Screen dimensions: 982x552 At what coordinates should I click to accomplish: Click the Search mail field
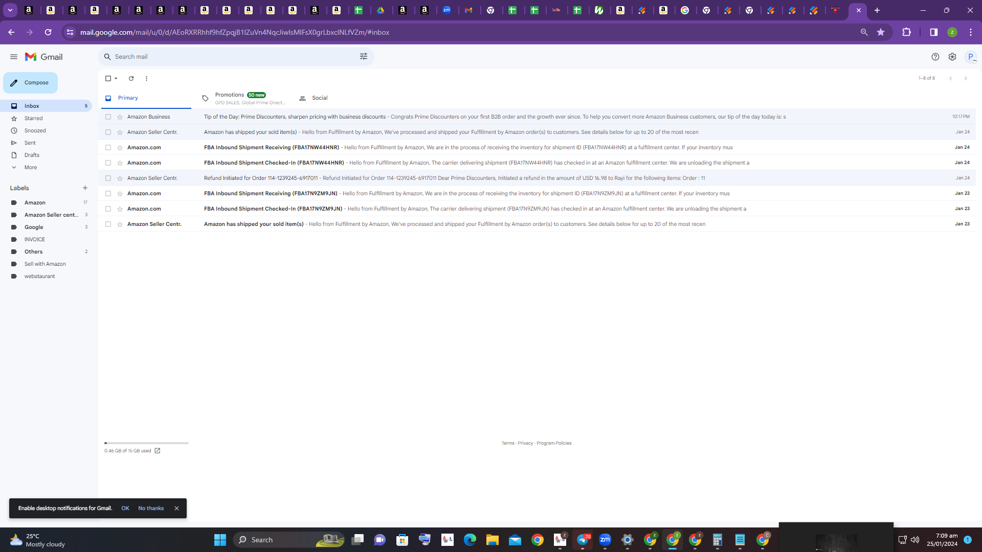[x=235, y=57]
